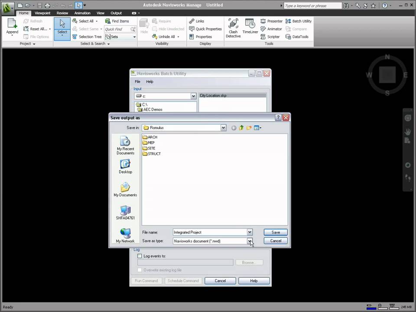Open the Properties panel

coord(200,36)
